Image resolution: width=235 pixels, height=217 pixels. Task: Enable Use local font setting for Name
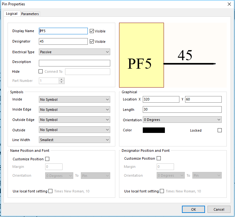[x=51, y=191]
